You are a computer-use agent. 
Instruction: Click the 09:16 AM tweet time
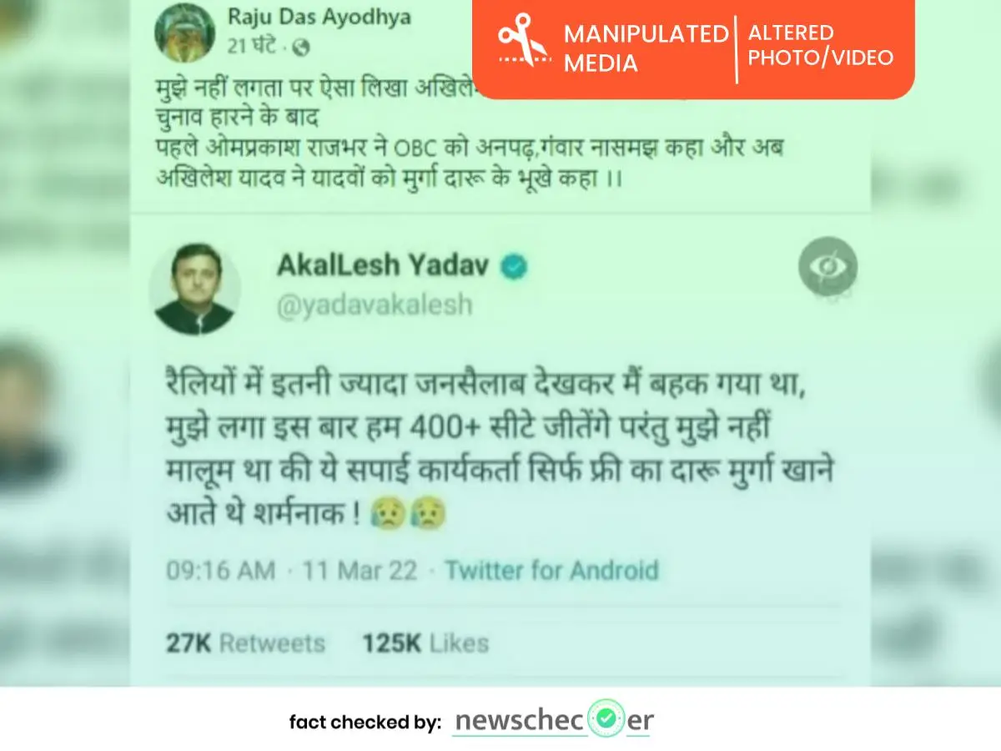click(x=220, y=571)
